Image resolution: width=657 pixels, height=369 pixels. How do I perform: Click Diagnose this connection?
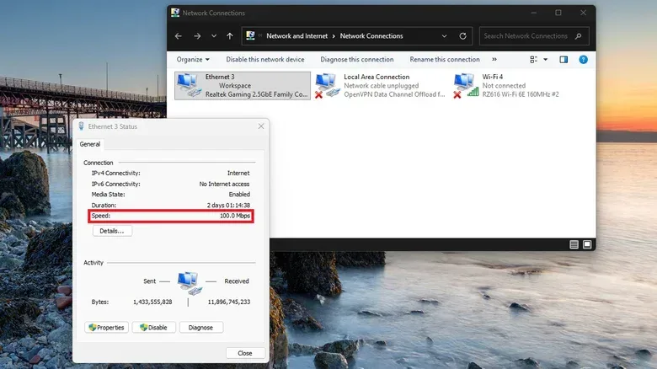pyautogui.click(x=357, y=60)
